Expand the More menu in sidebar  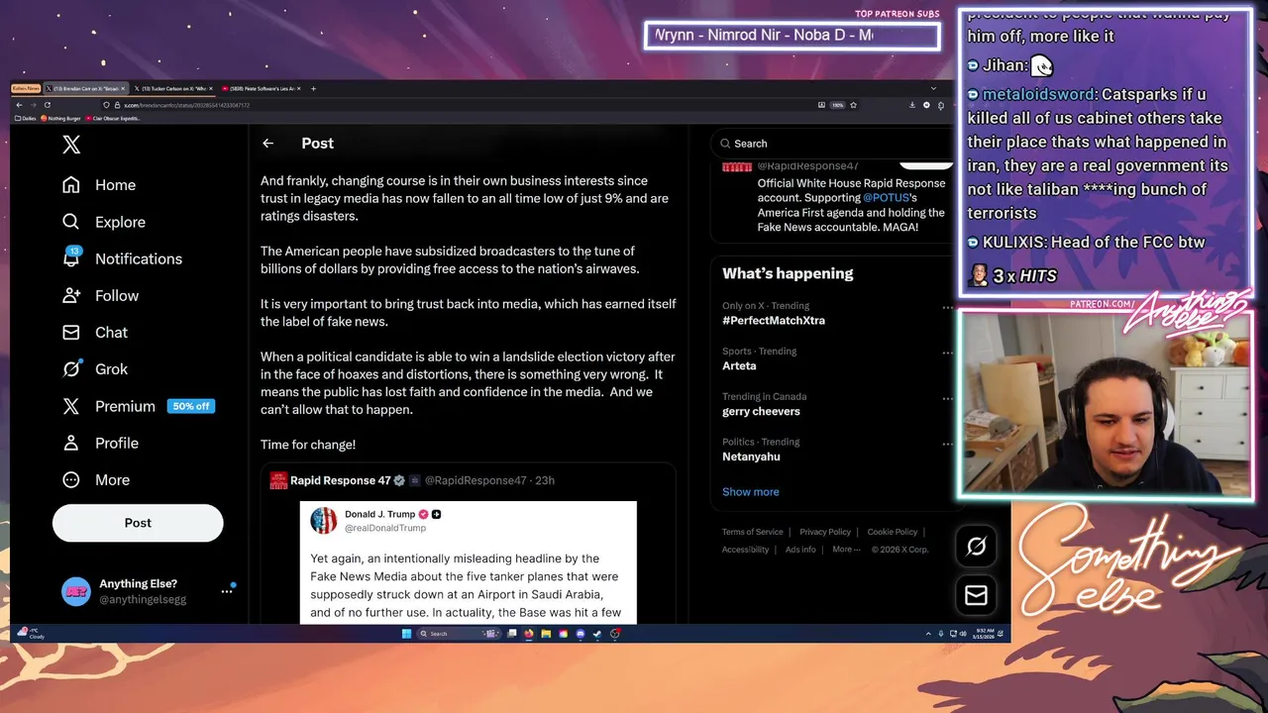tap(96, 479)
